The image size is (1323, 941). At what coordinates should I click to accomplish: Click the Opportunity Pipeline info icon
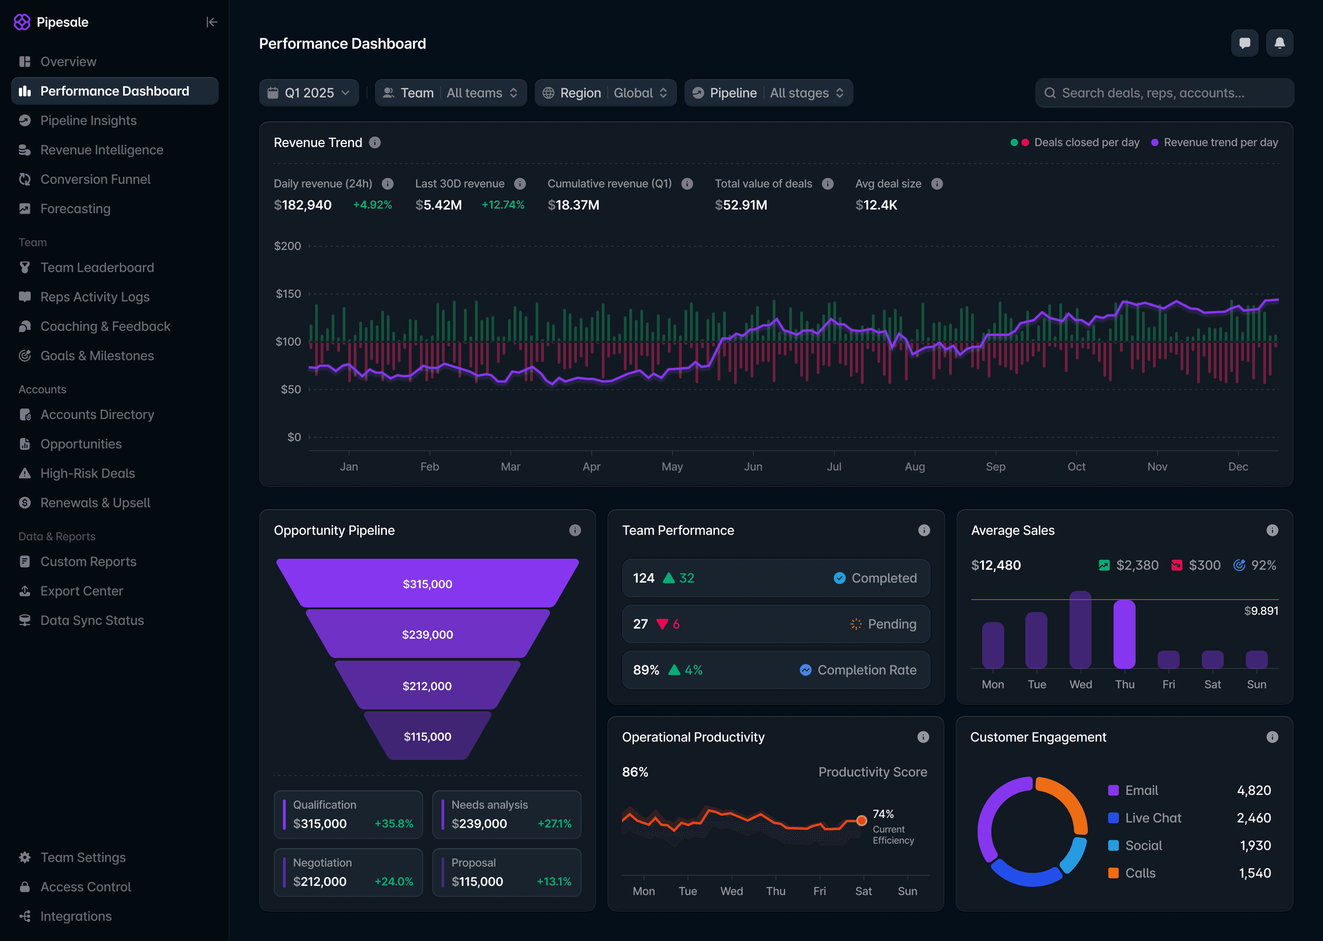575,530
